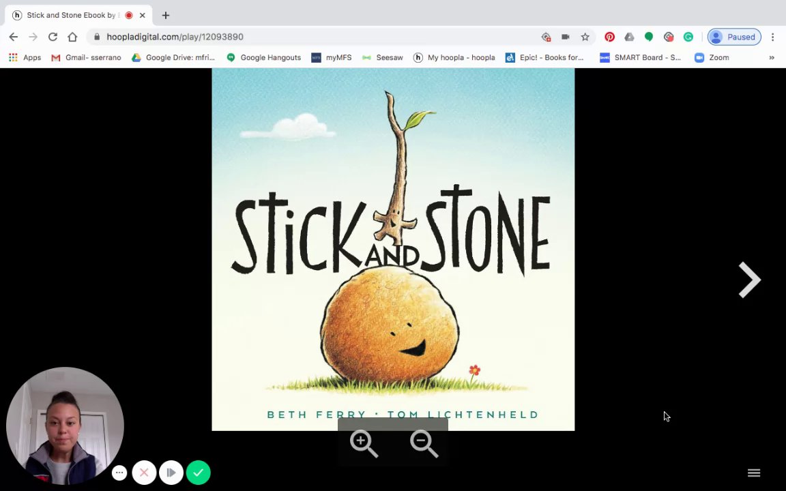This screenshot has width=786, height=491.
Task: Open the Grammarly extension
Action: point(688,37)
